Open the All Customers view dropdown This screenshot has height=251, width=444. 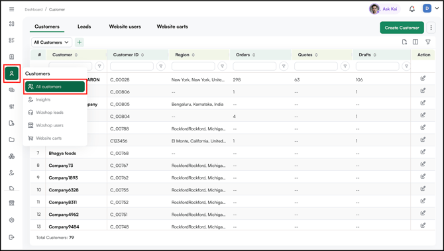(x=52, y=42)
